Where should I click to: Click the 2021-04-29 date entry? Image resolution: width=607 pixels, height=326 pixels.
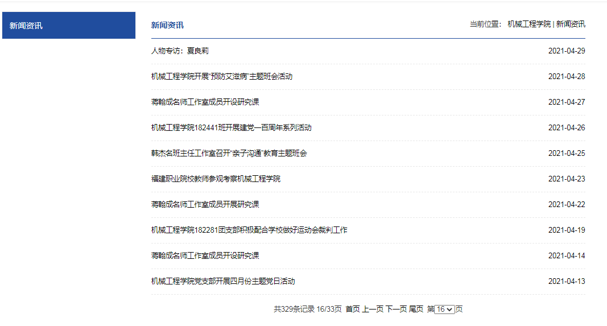click(x=567, y=51)
